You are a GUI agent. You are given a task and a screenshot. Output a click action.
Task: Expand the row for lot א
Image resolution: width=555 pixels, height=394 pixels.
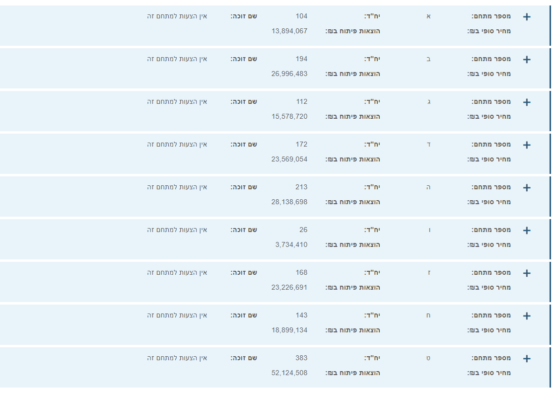(527, 17)
